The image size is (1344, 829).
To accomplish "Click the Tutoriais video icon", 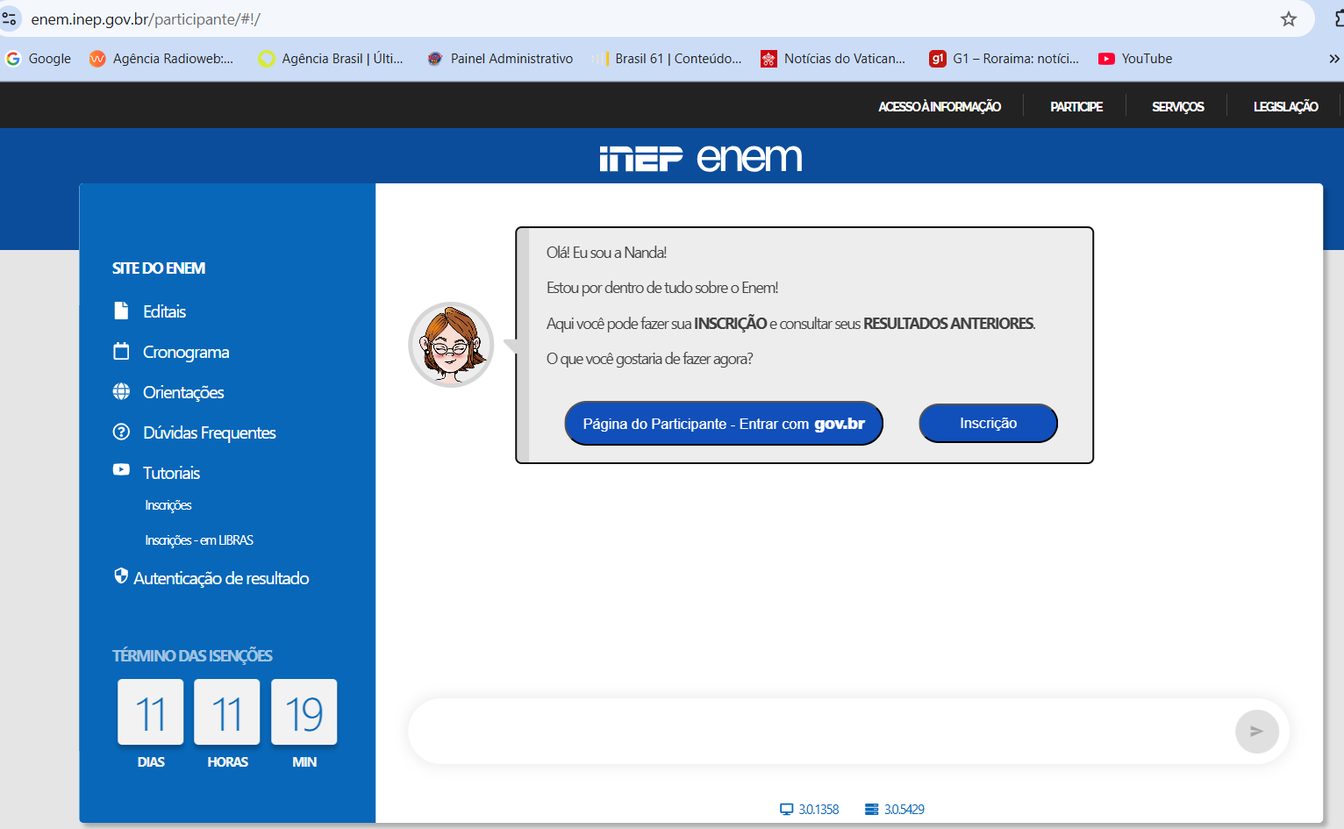I will (x=121, y=469).
